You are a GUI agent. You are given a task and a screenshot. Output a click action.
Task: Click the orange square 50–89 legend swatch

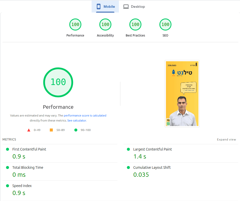tap(51, 130)
